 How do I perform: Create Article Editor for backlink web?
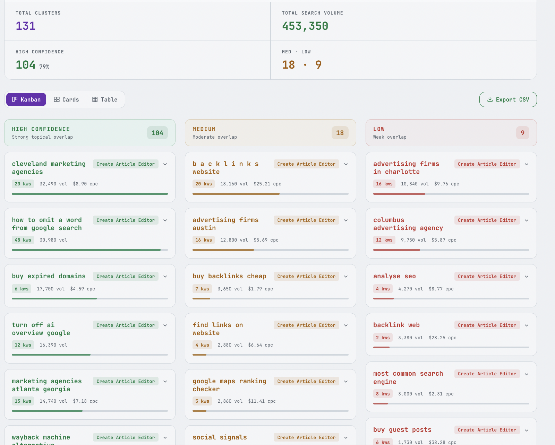click(487, 325)
